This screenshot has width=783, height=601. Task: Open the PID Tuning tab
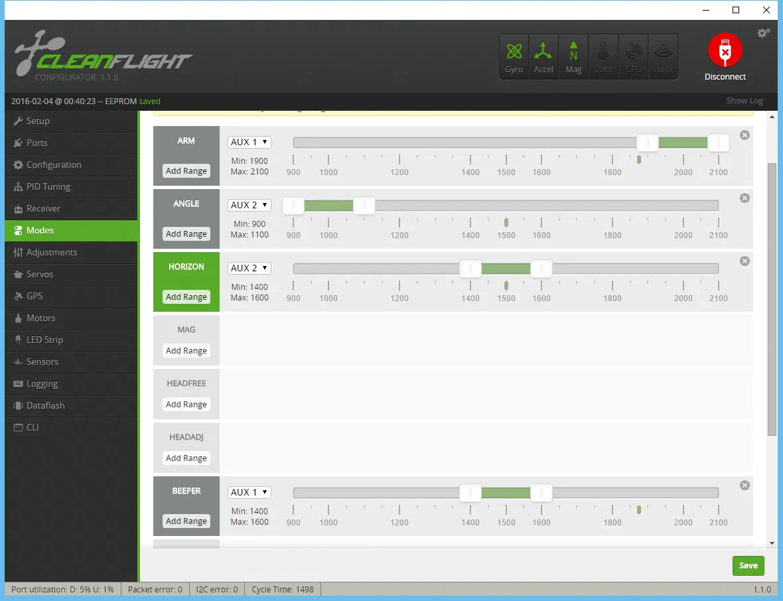tap(71, 186)
